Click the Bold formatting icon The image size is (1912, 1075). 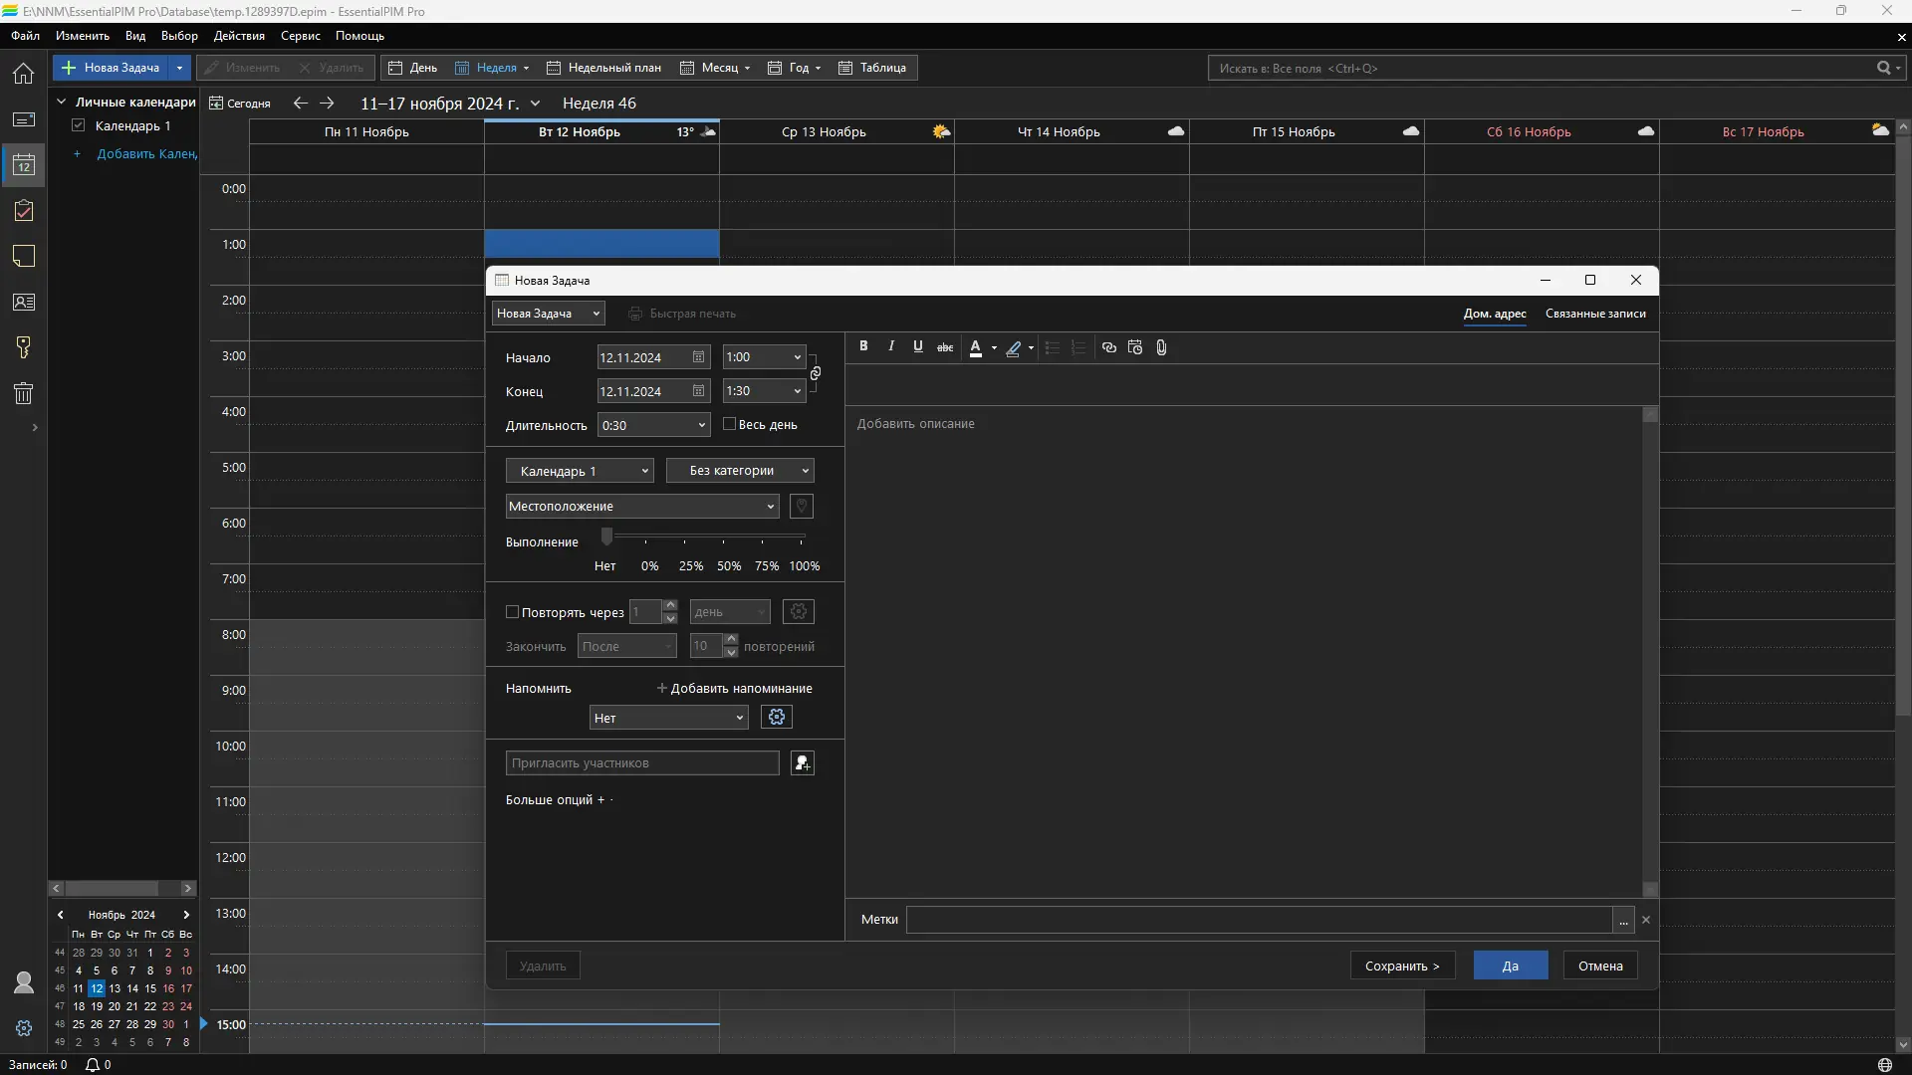[x=863, y=346]
